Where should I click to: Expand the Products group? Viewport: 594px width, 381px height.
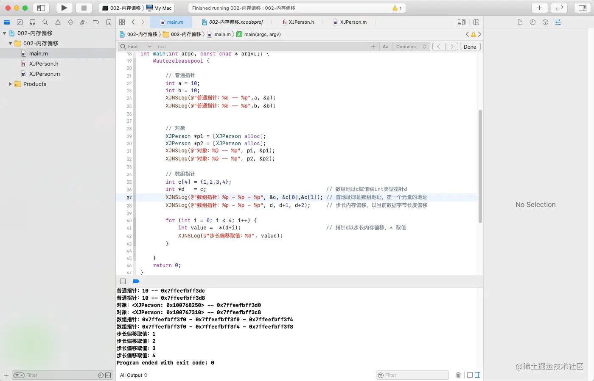[x=10, y=84]
